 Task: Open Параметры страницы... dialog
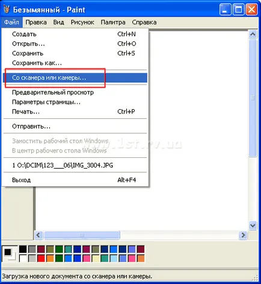click(75, 102)
